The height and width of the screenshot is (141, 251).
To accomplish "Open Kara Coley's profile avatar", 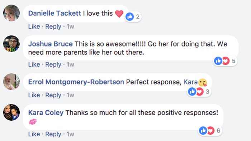I will [11, 112].
